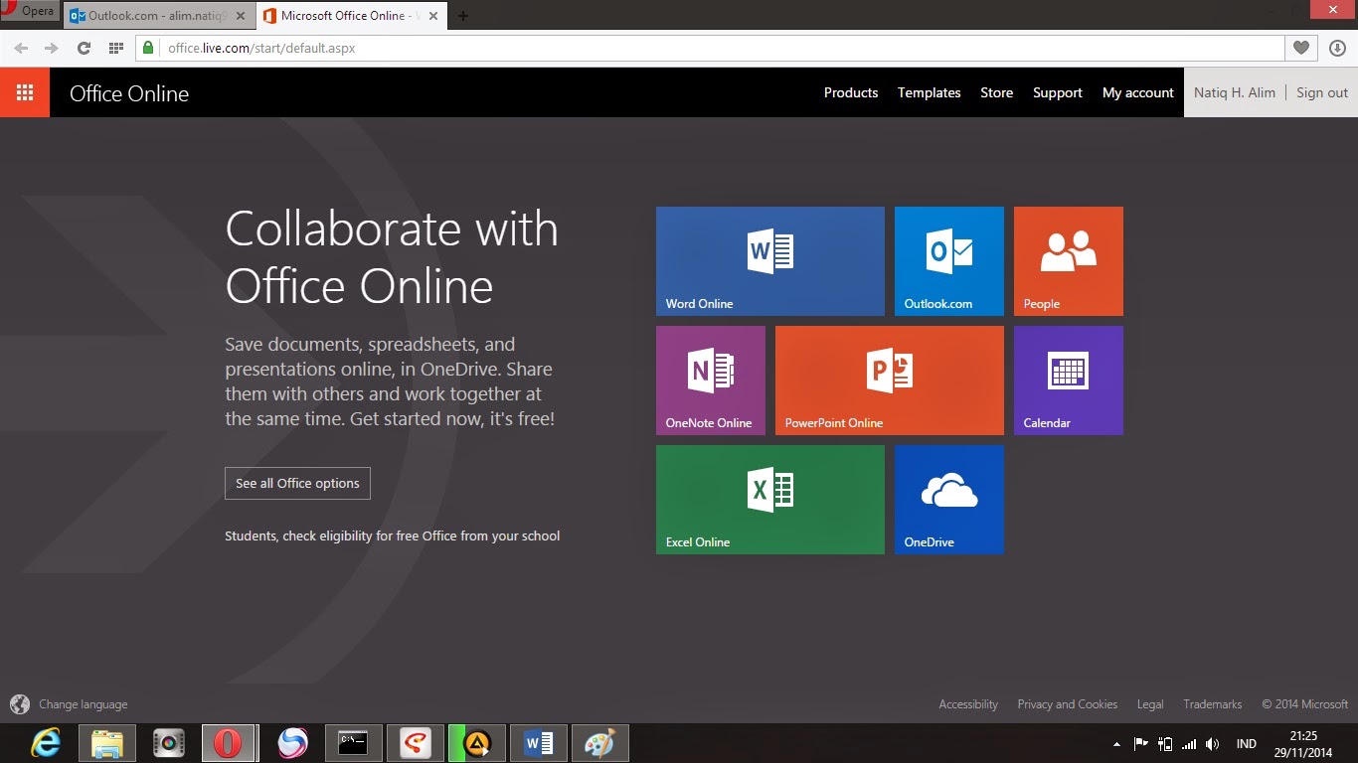Click the IND input language indicator
Screen dimensions: 1358x763
pos(1246,743)
